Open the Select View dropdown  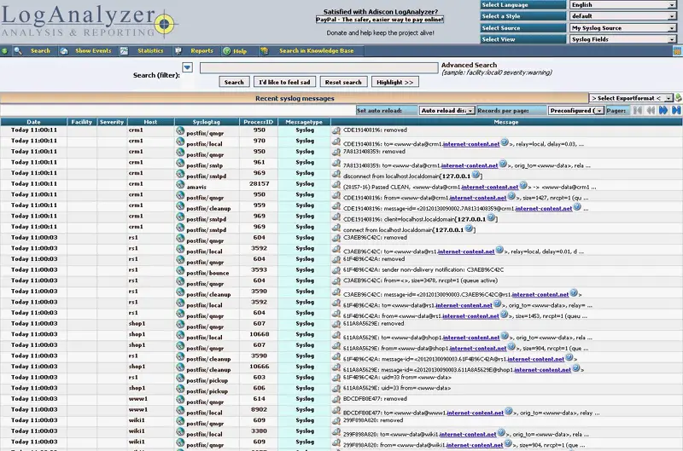[622, 39]
